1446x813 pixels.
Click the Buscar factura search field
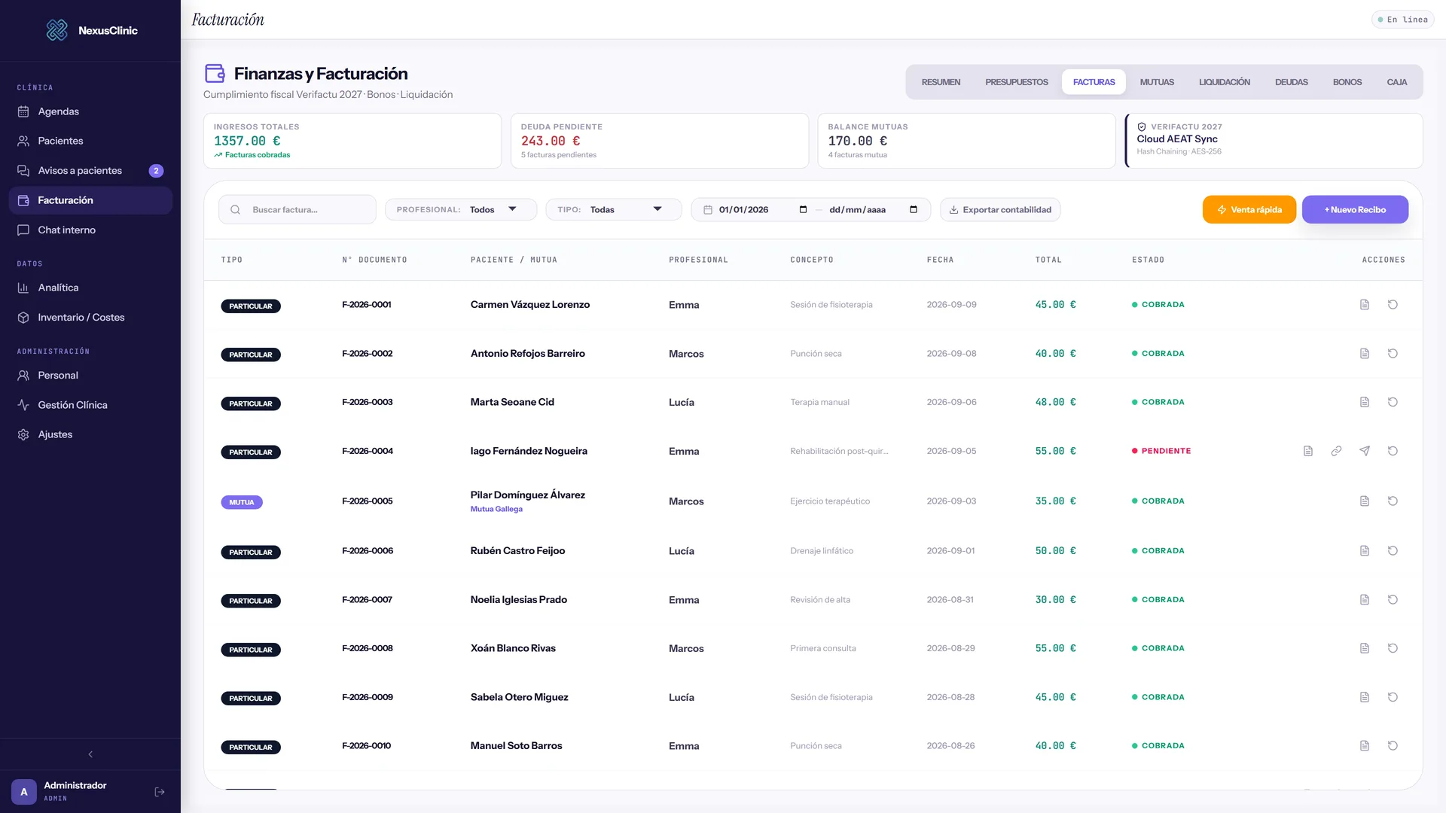[x=297, y=210]
